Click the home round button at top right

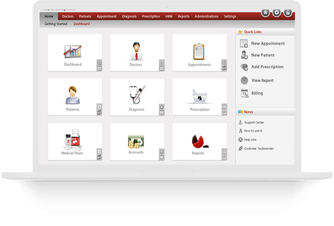[x=265, y=13]
